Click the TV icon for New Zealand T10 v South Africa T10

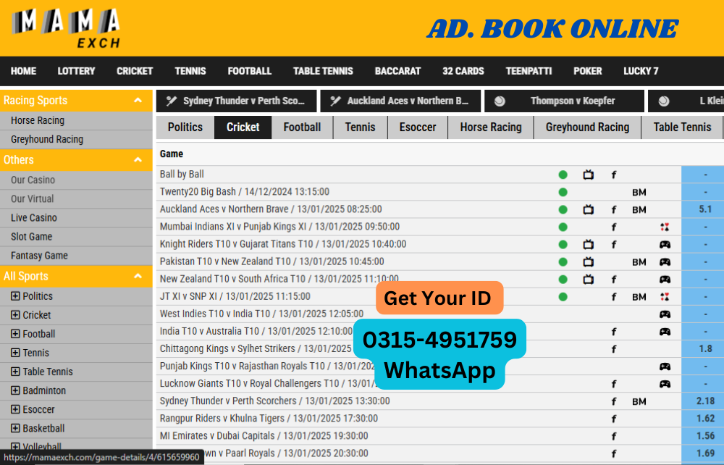click(x=588, y=280)
